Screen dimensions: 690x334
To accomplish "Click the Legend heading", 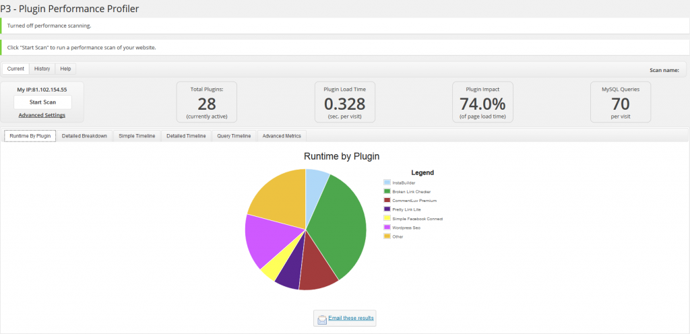I will 422,172.
